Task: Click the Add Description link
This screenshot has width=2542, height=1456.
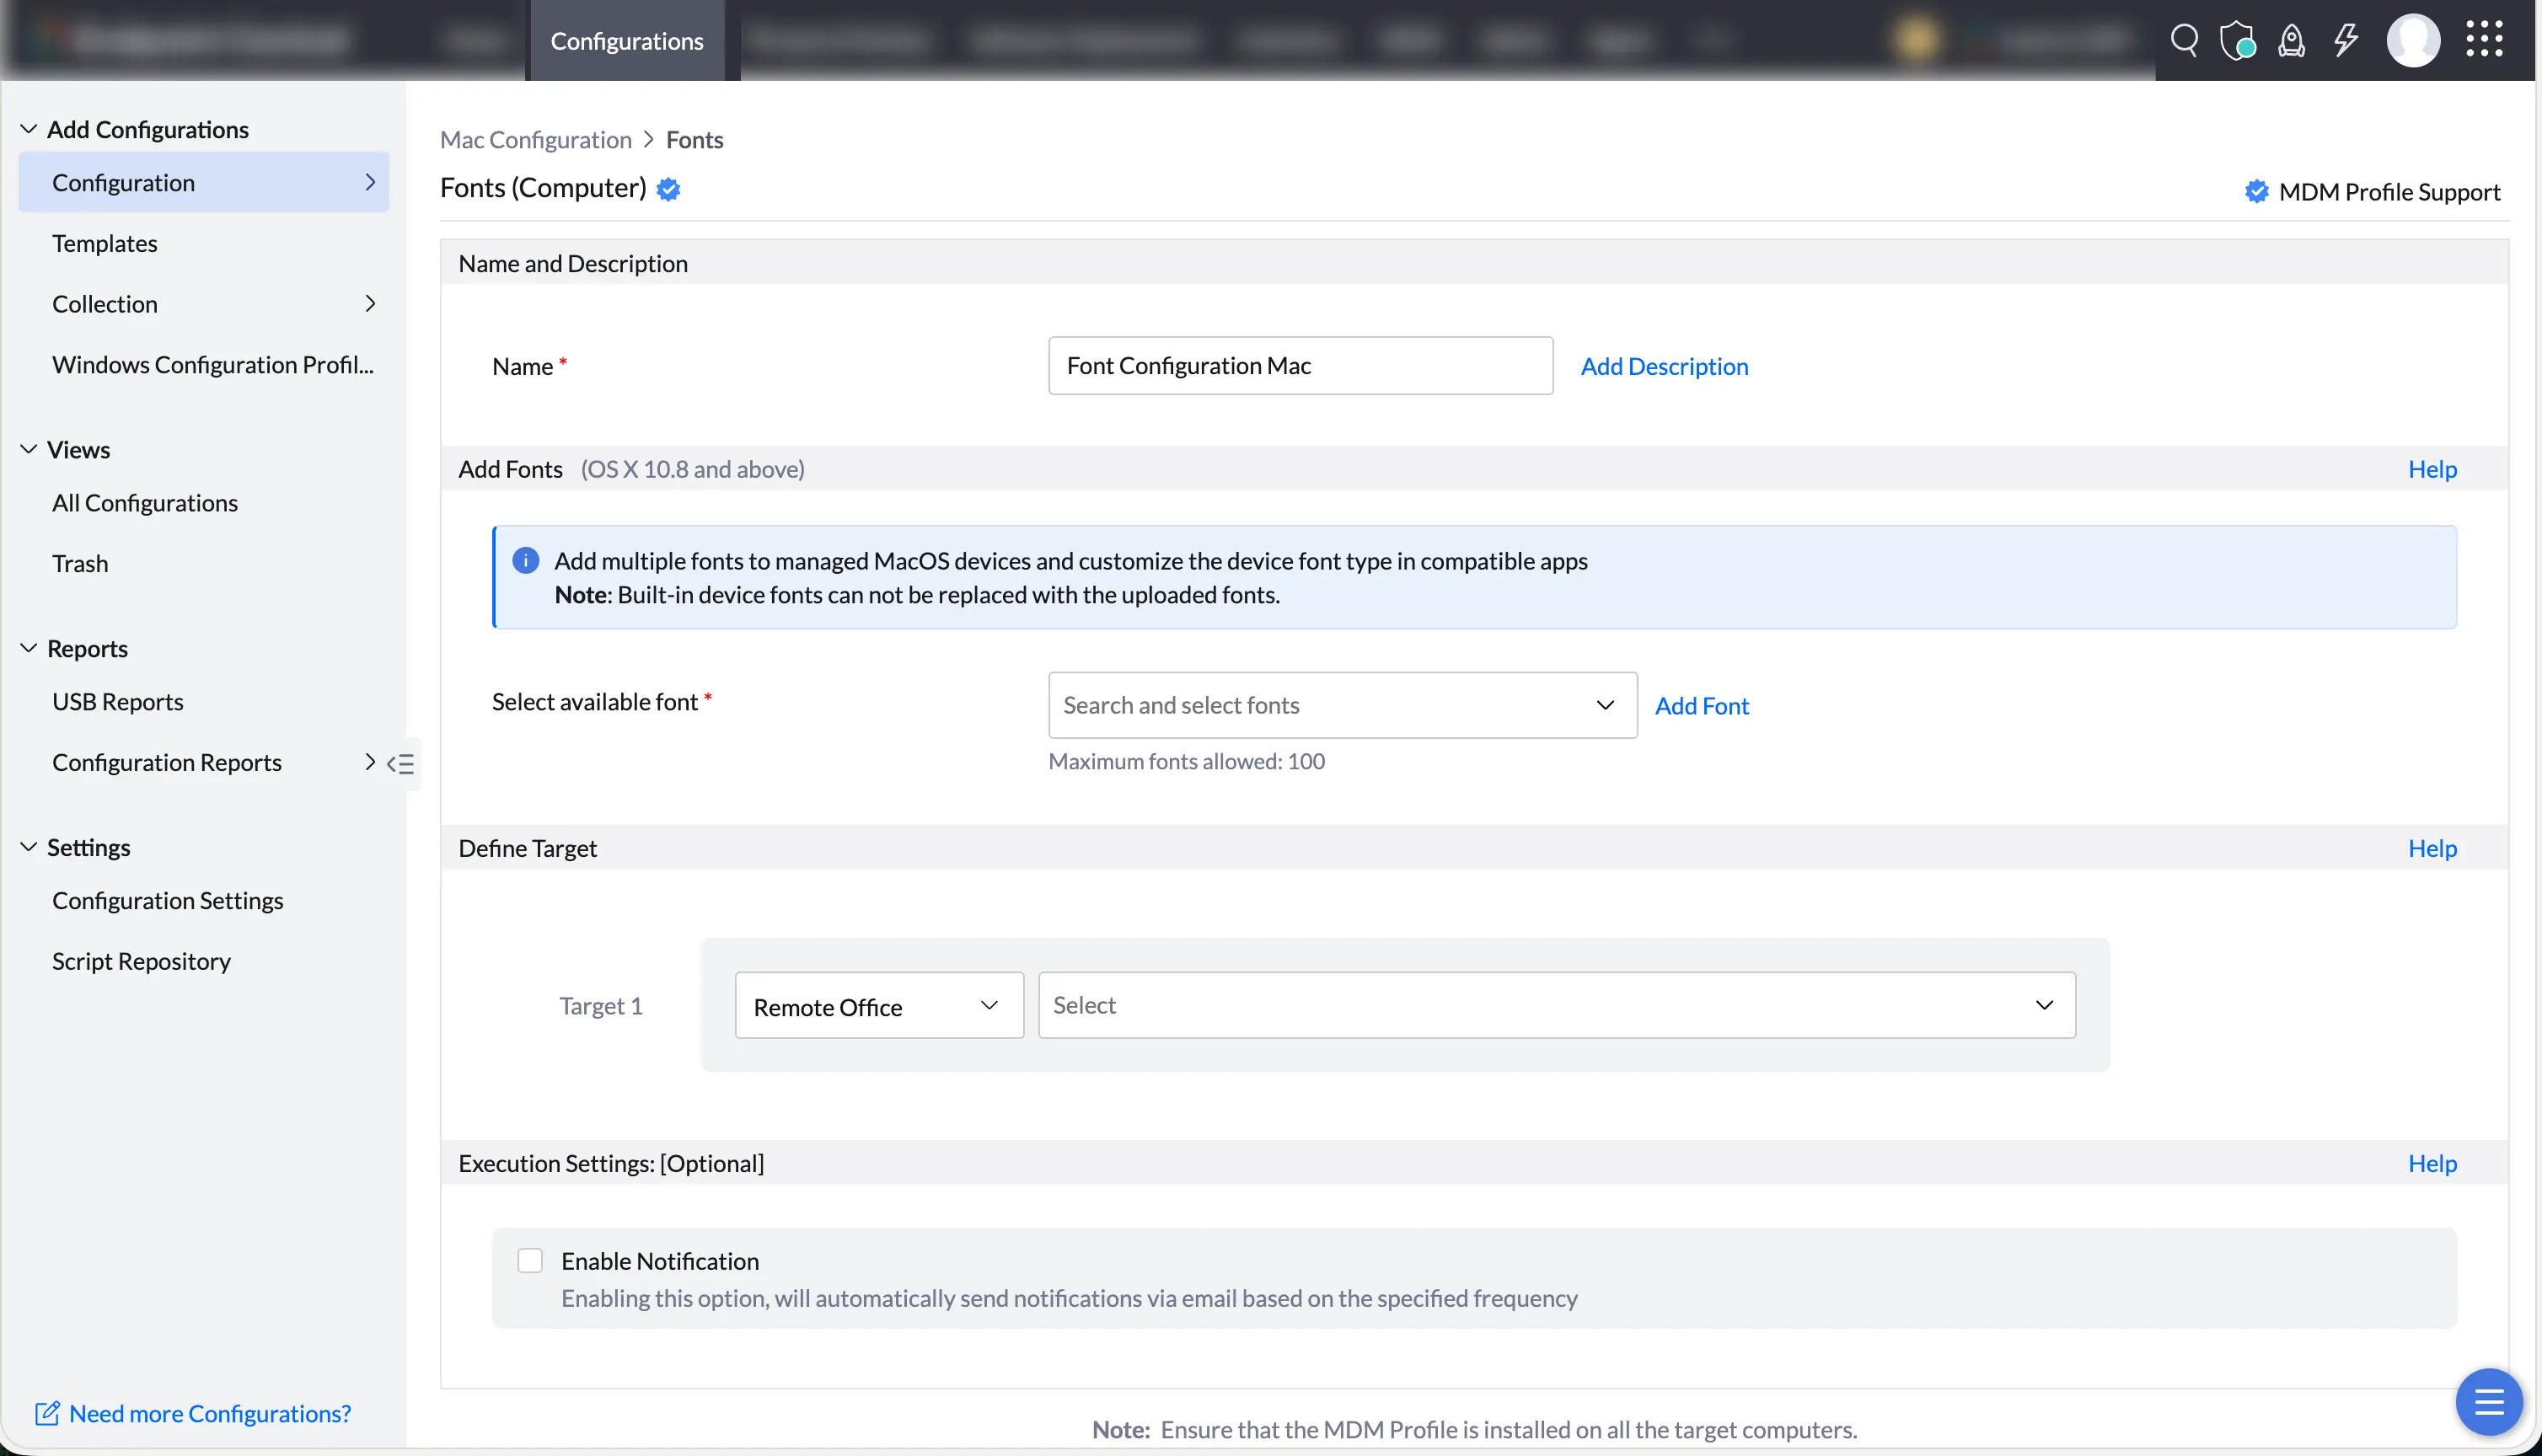Action: click(1664, 366)
